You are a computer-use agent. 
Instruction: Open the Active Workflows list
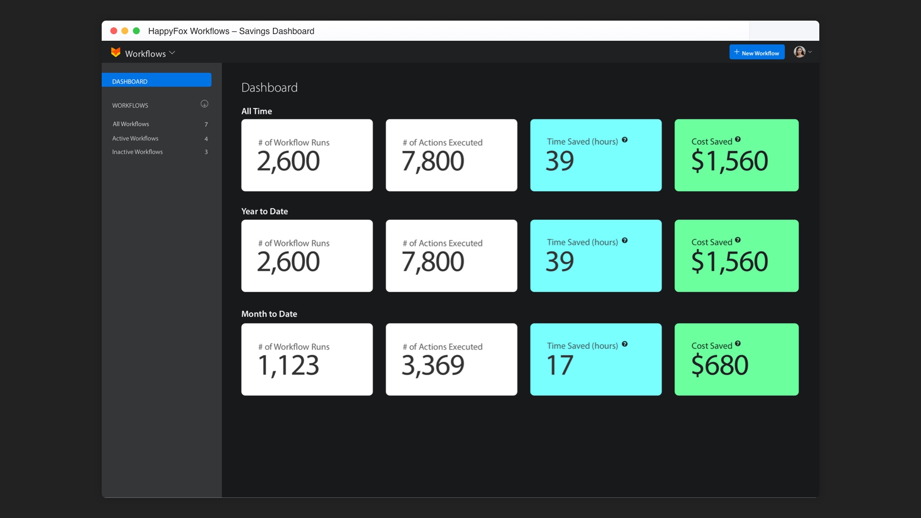[x=135, y=138]
